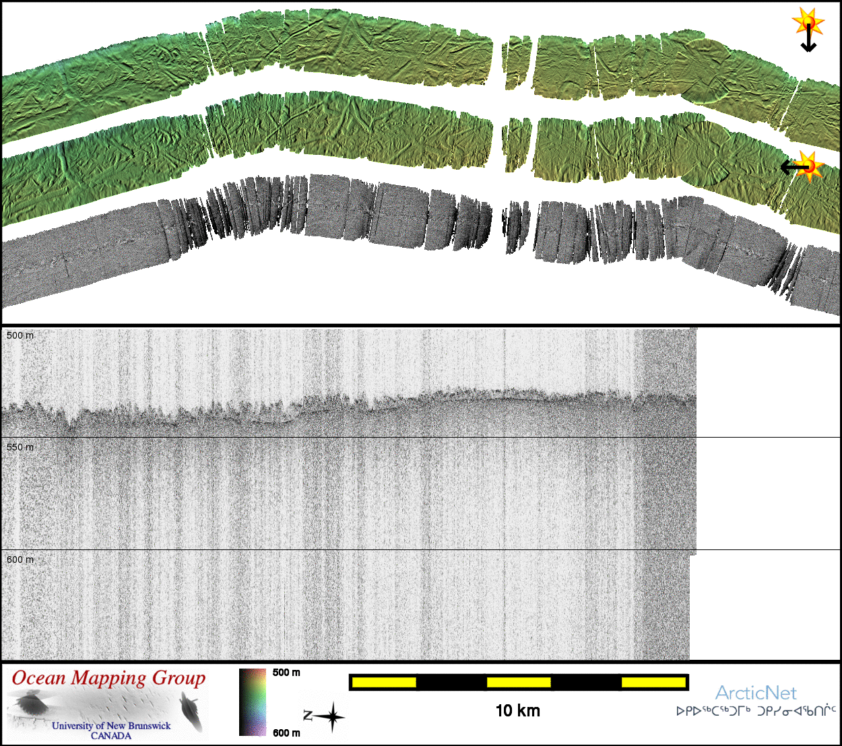Click the "Z" letter beside the compass
842x746 pixels.
(x=307, y=715)
